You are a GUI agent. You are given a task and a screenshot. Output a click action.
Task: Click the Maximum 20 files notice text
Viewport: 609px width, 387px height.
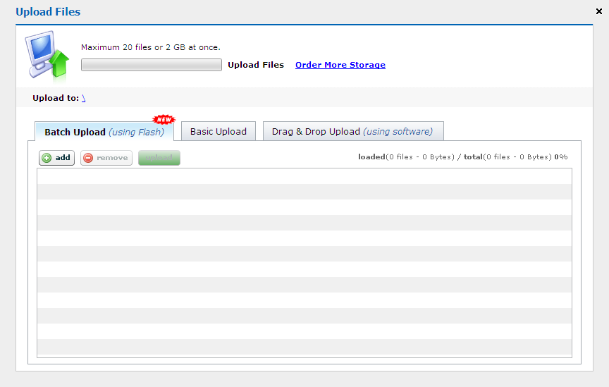coord(151,47)
